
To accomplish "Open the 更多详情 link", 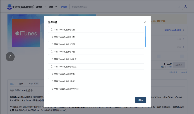I will tap(161, 21).
